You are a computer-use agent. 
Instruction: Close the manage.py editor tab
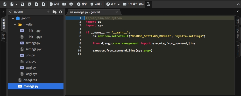[x=117, y=12]
